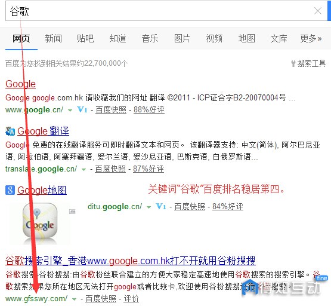The height and width of the screenshot is (306, 331).
Task: Click the Google地图 result title
Action: [x=42, y=190]
